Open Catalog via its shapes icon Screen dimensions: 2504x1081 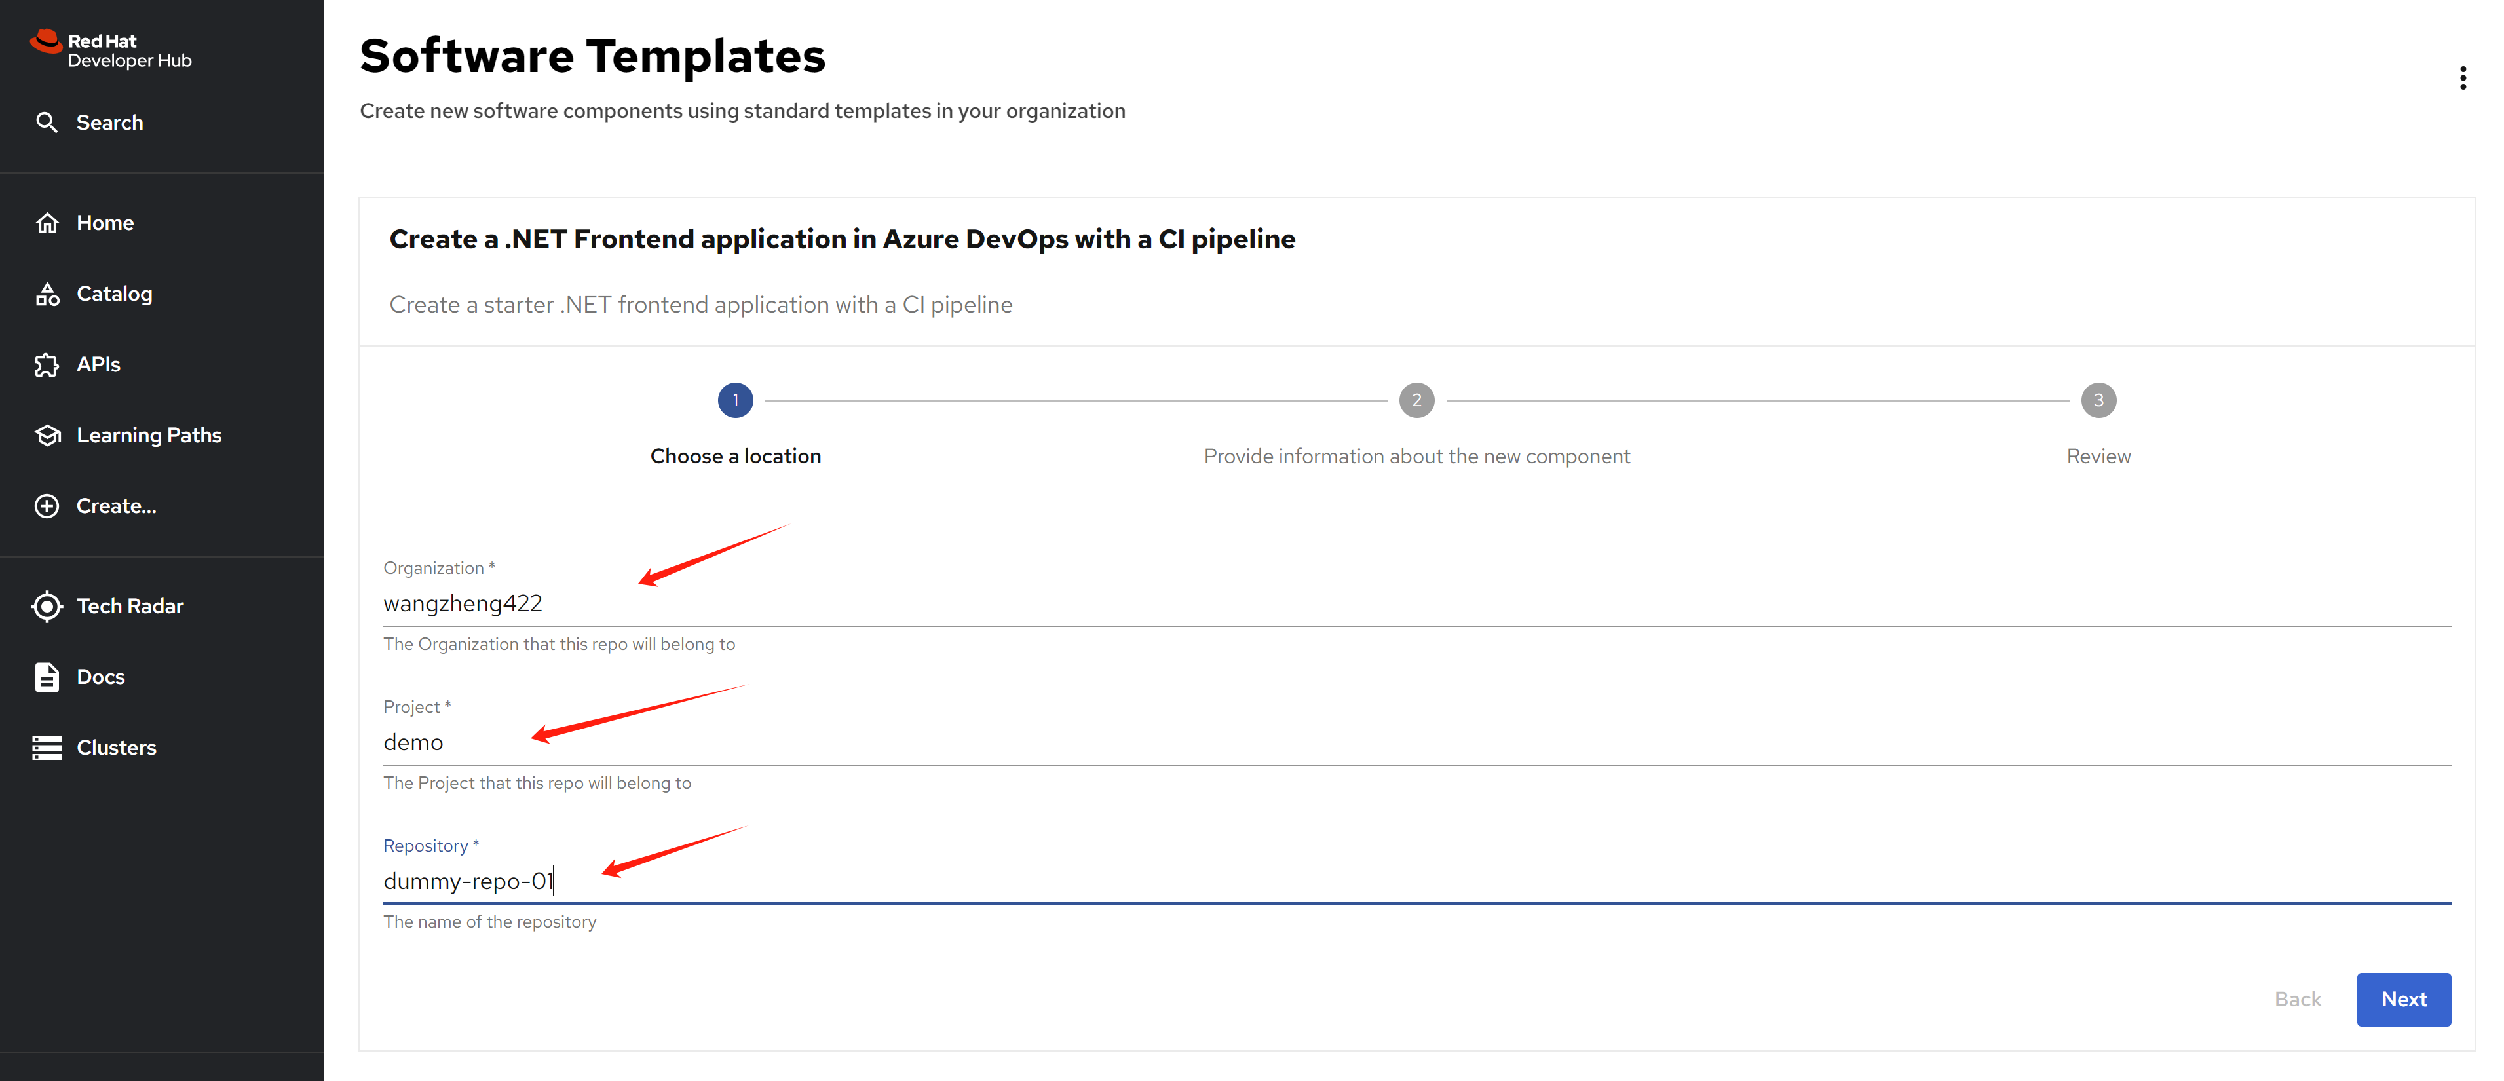pyautogui.click(x=47, y=295)
